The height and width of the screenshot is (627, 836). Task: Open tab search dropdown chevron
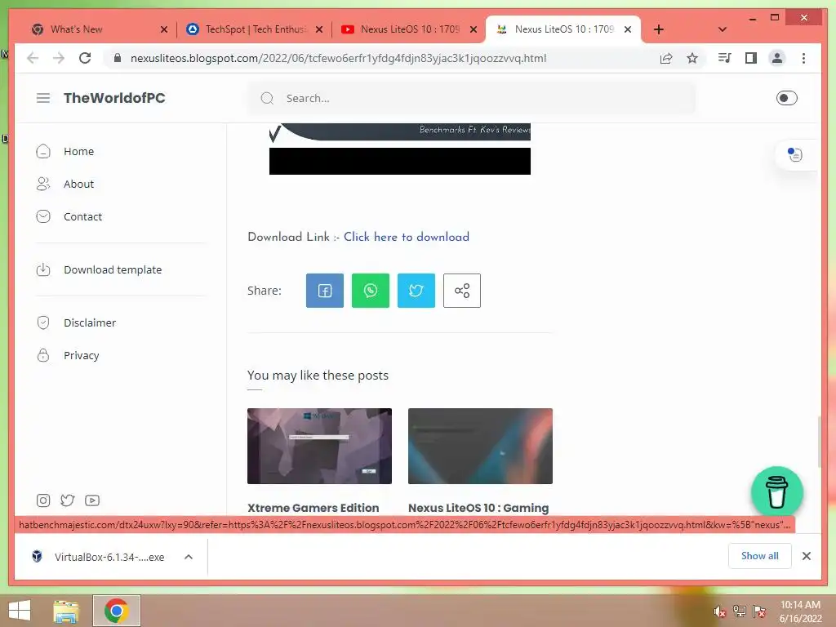pyautogui.click(x=723, y=29)
